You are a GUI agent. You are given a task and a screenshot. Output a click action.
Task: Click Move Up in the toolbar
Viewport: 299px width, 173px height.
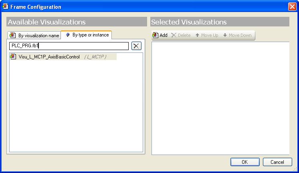tap(207, 35)
